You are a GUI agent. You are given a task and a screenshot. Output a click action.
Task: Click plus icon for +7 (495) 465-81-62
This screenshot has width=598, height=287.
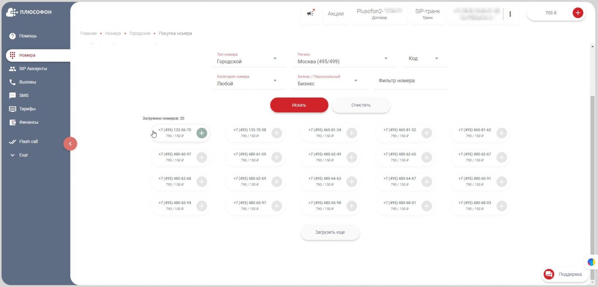point(502,133)
